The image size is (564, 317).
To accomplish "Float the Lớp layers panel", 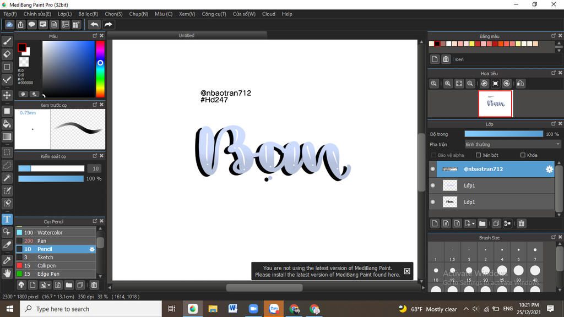I will pos(553,124).
